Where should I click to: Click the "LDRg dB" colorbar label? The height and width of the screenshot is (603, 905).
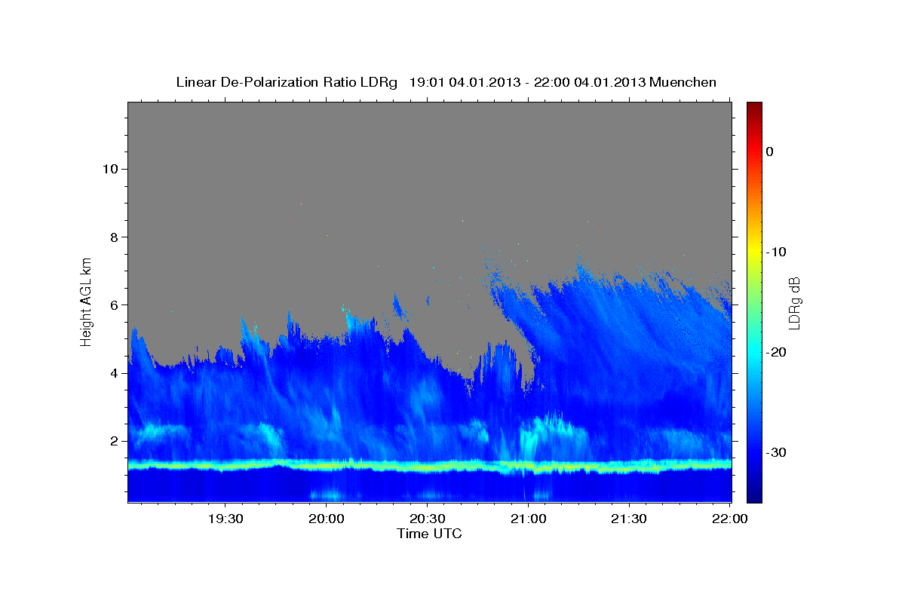793,304
